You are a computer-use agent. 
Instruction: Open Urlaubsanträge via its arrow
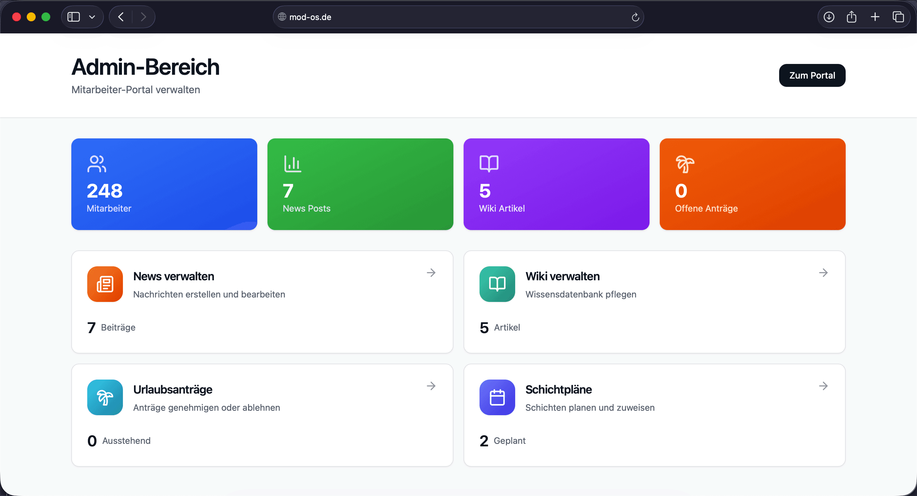[431, 386]
